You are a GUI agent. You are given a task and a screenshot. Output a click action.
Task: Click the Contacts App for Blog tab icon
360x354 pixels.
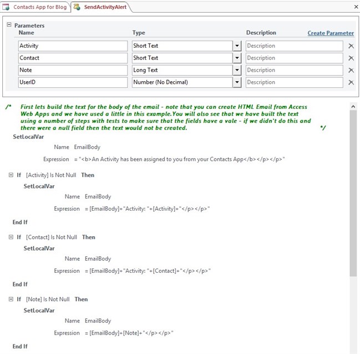coord(6,7)
